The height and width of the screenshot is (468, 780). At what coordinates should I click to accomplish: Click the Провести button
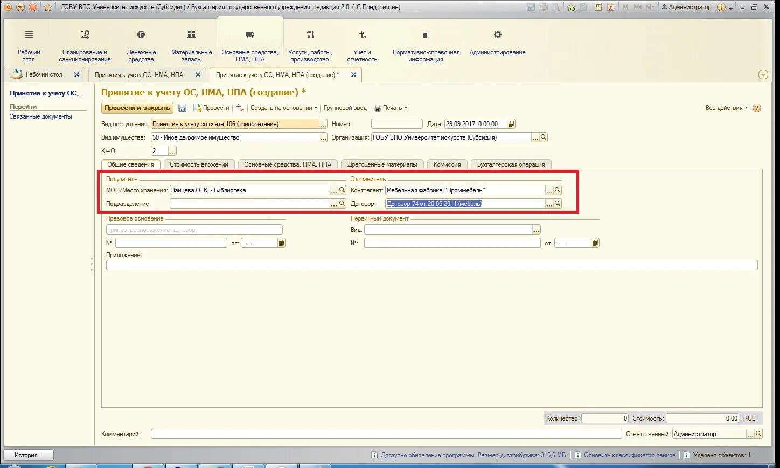coord(211,108)
